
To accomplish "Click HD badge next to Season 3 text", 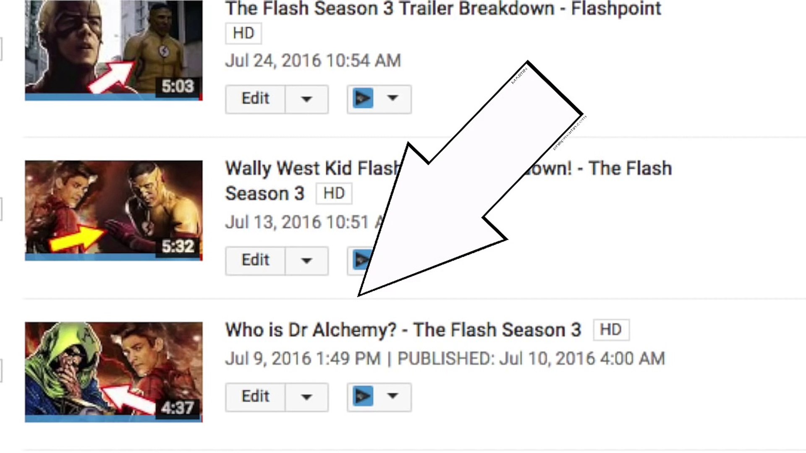I will (x=334, y=193).
